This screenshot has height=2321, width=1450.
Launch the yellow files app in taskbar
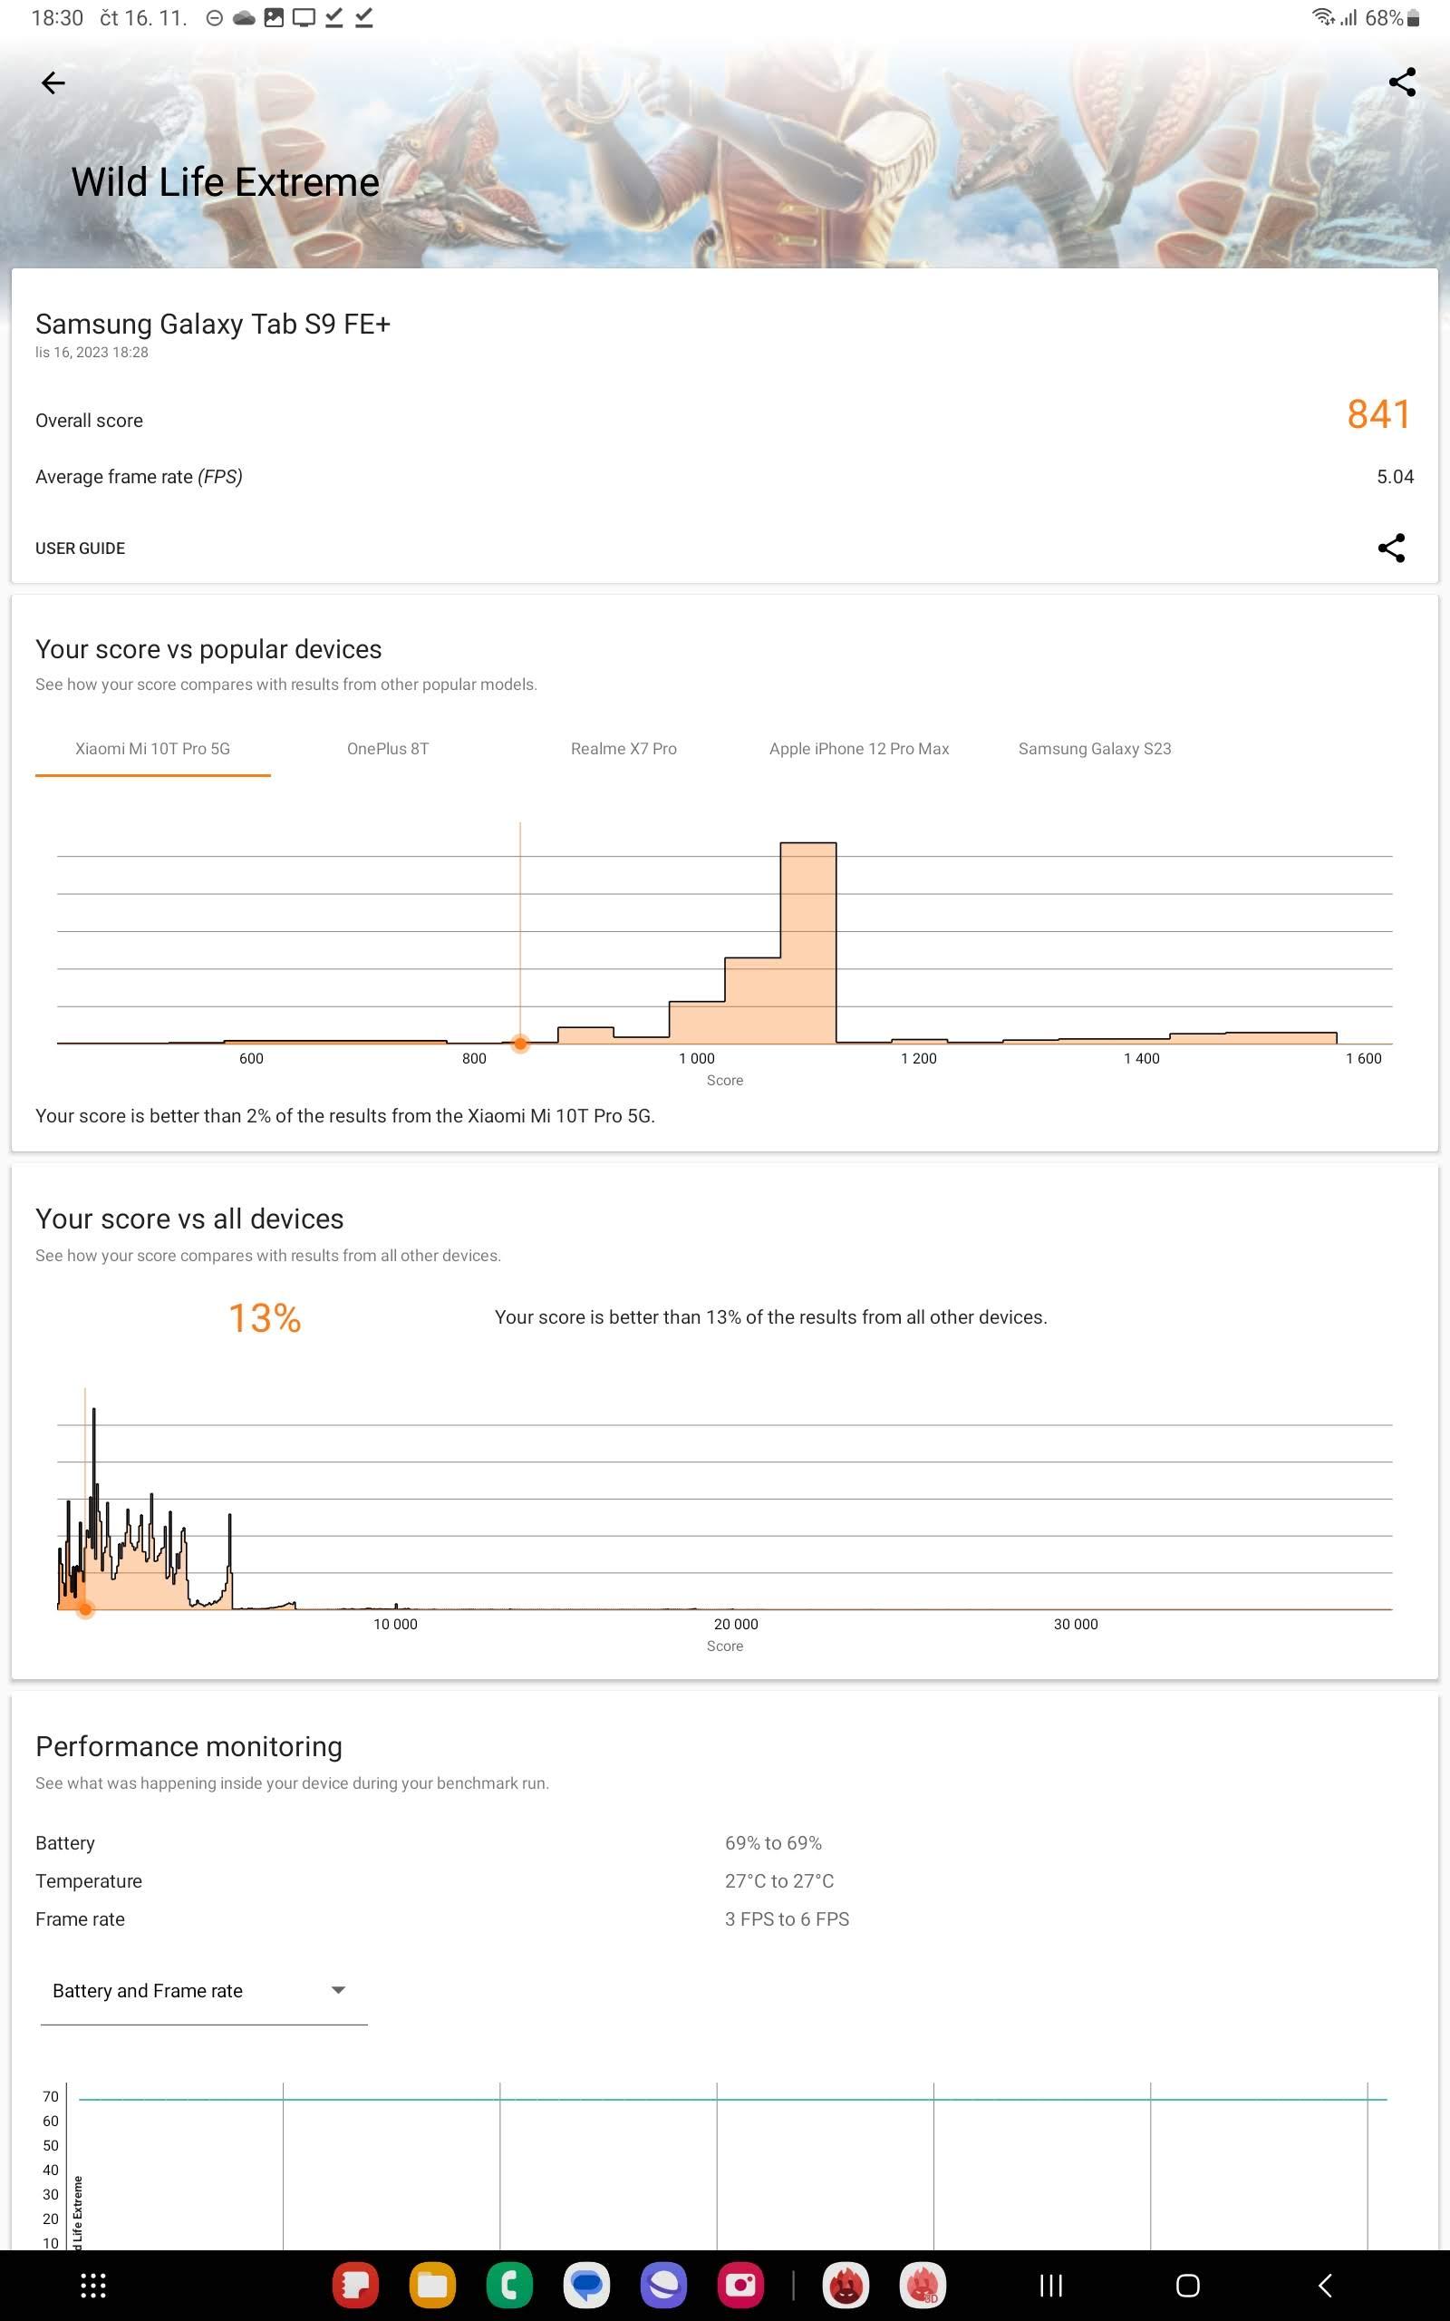pos(432,2286)
